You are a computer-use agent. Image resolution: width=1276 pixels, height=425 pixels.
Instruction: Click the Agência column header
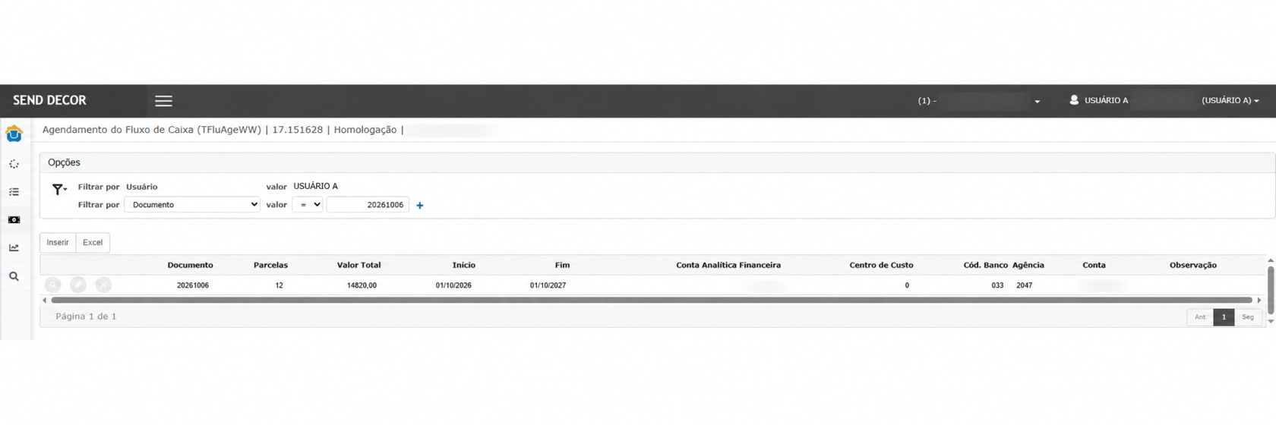[x=1028, y=265]
